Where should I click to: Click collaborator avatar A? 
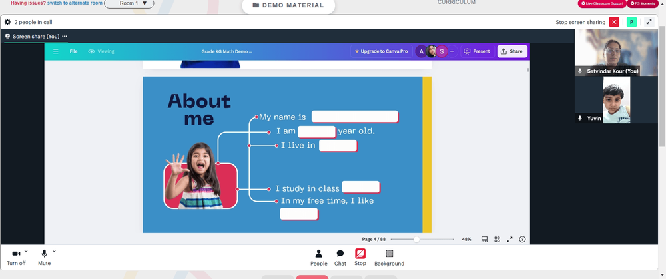pyautogui.click(x=421, y=51)
